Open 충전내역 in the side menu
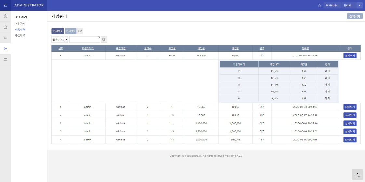The height and width of the screenshot is (182, 365). pyautogui.click(x=20, y=35)
